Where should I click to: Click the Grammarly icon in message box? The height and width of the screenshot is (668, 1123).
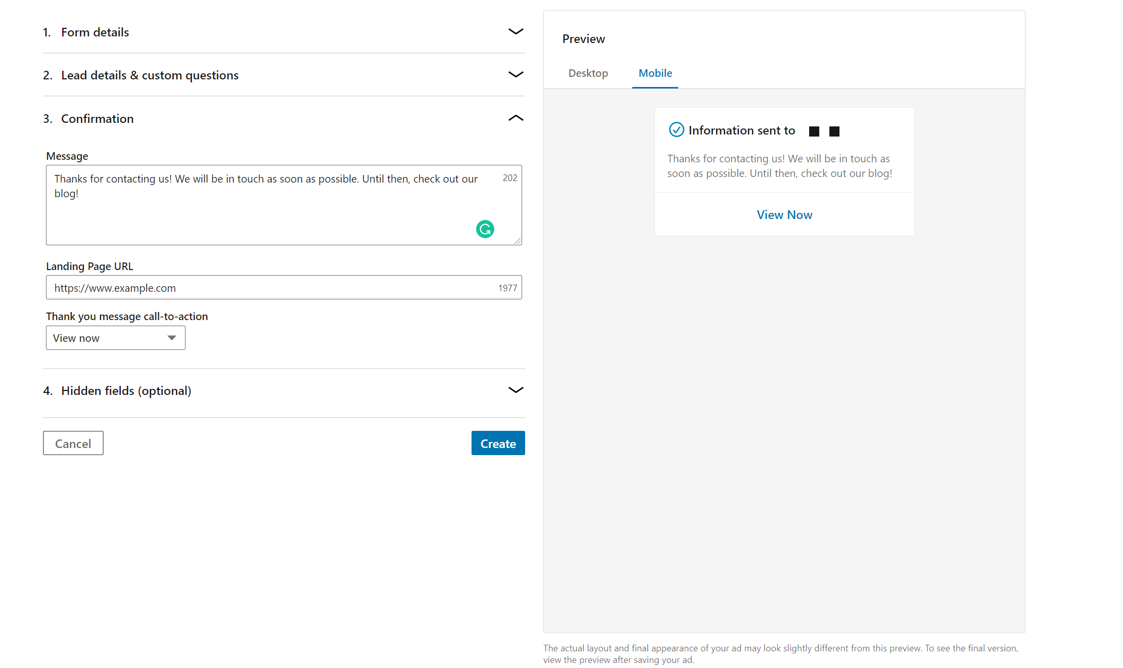coord(485,229)
